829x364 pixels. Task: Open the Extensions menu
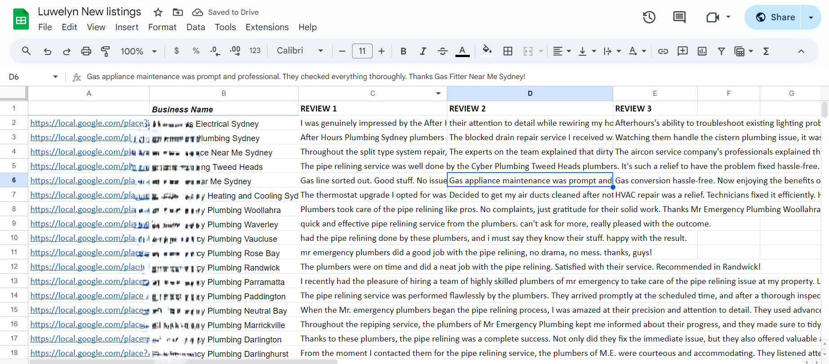point(267,27)
